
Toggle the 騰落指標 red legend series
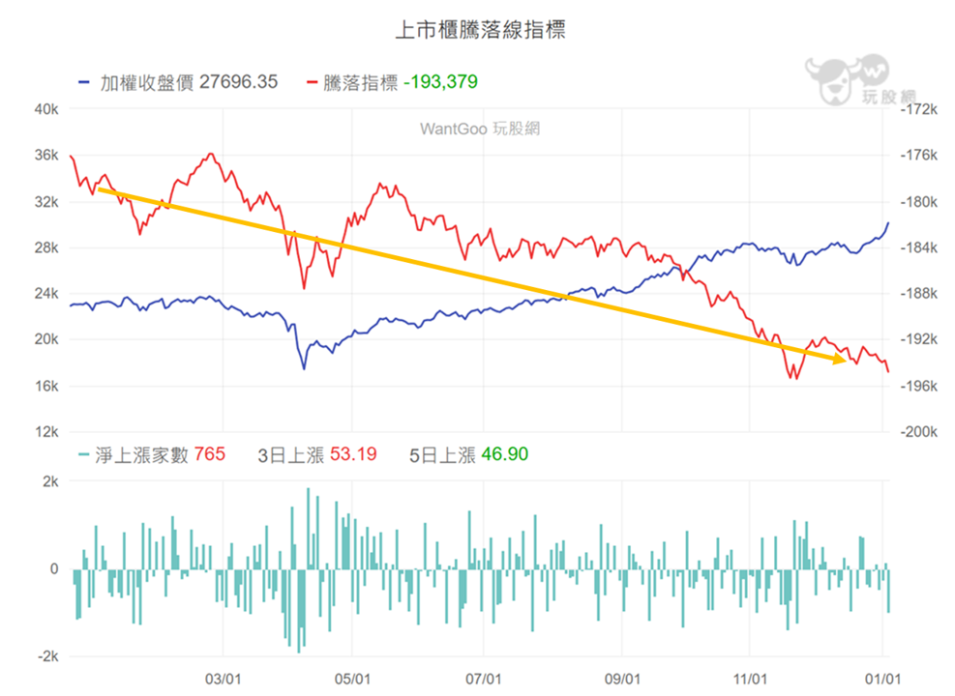[392, 82]
